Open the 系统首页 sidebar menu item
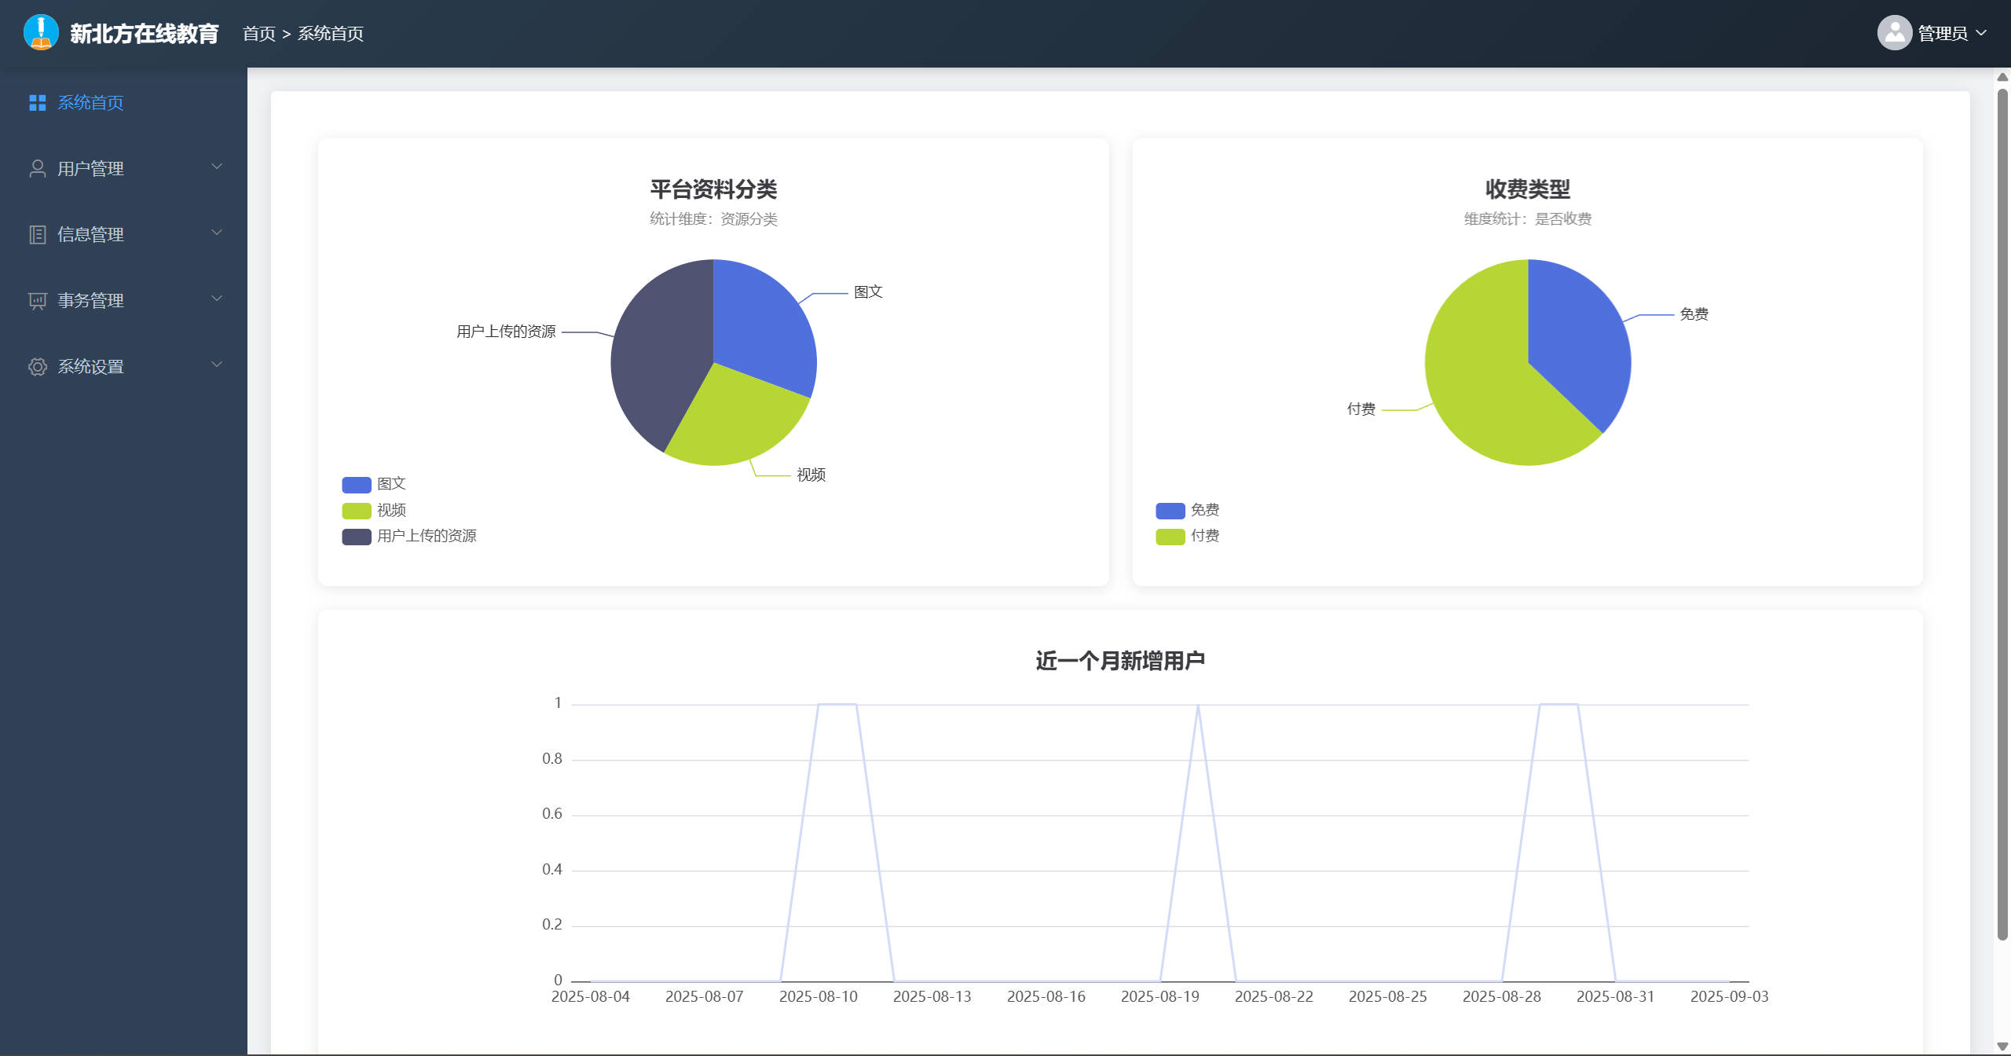 pyautogui.click(x=123, y=103)
